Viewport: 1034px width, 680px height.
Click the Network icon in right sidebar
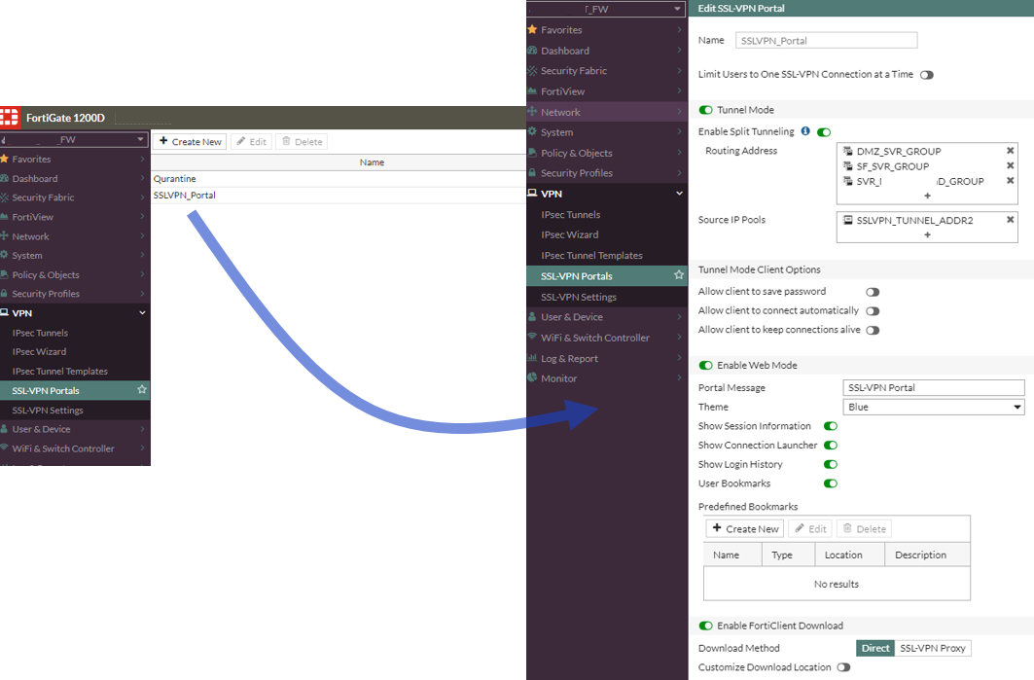(532, 112)
